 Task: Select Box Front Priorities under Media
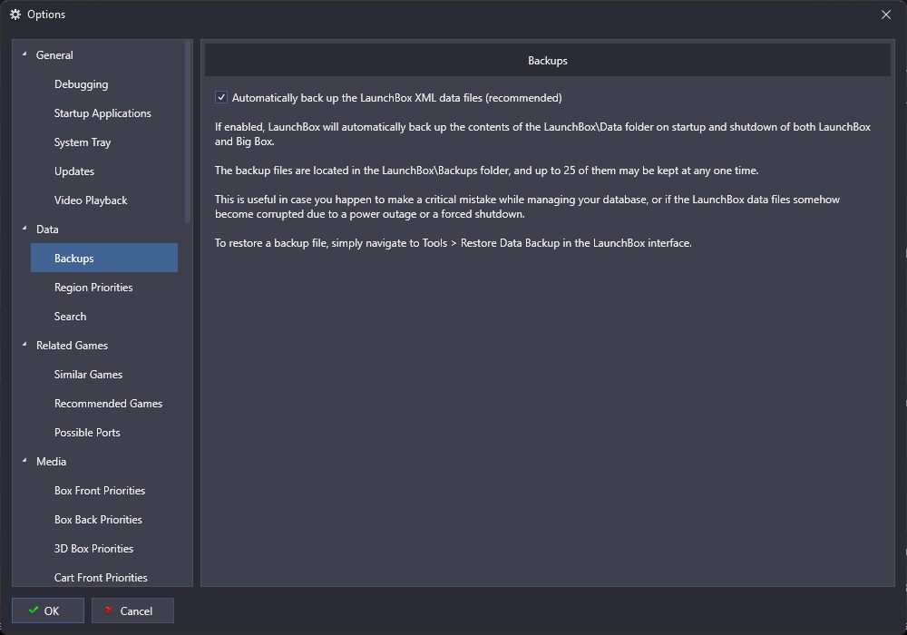point(100,491)
